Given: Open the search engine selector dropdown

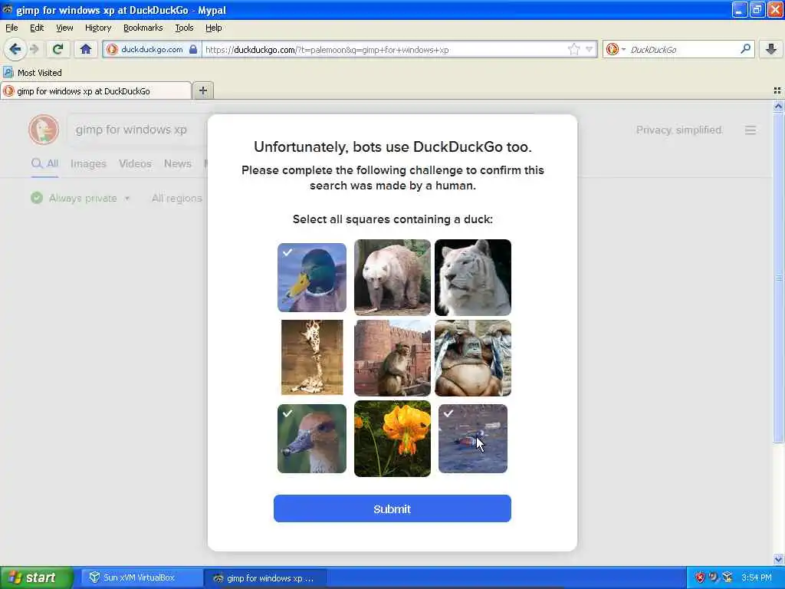Looking at the screenshot, I should tap(616, 49).
